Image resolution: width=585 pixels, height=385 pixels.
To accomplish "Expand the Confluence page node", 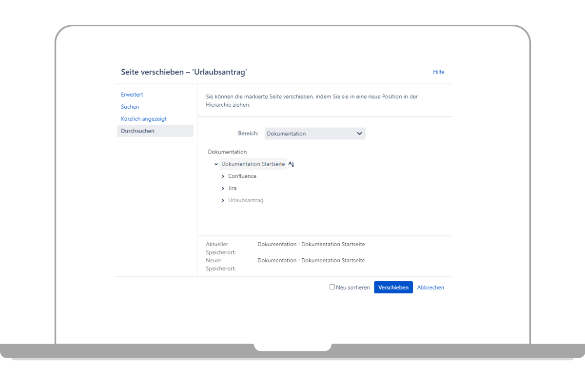I will pyautogui.click(x=223, y=176).
